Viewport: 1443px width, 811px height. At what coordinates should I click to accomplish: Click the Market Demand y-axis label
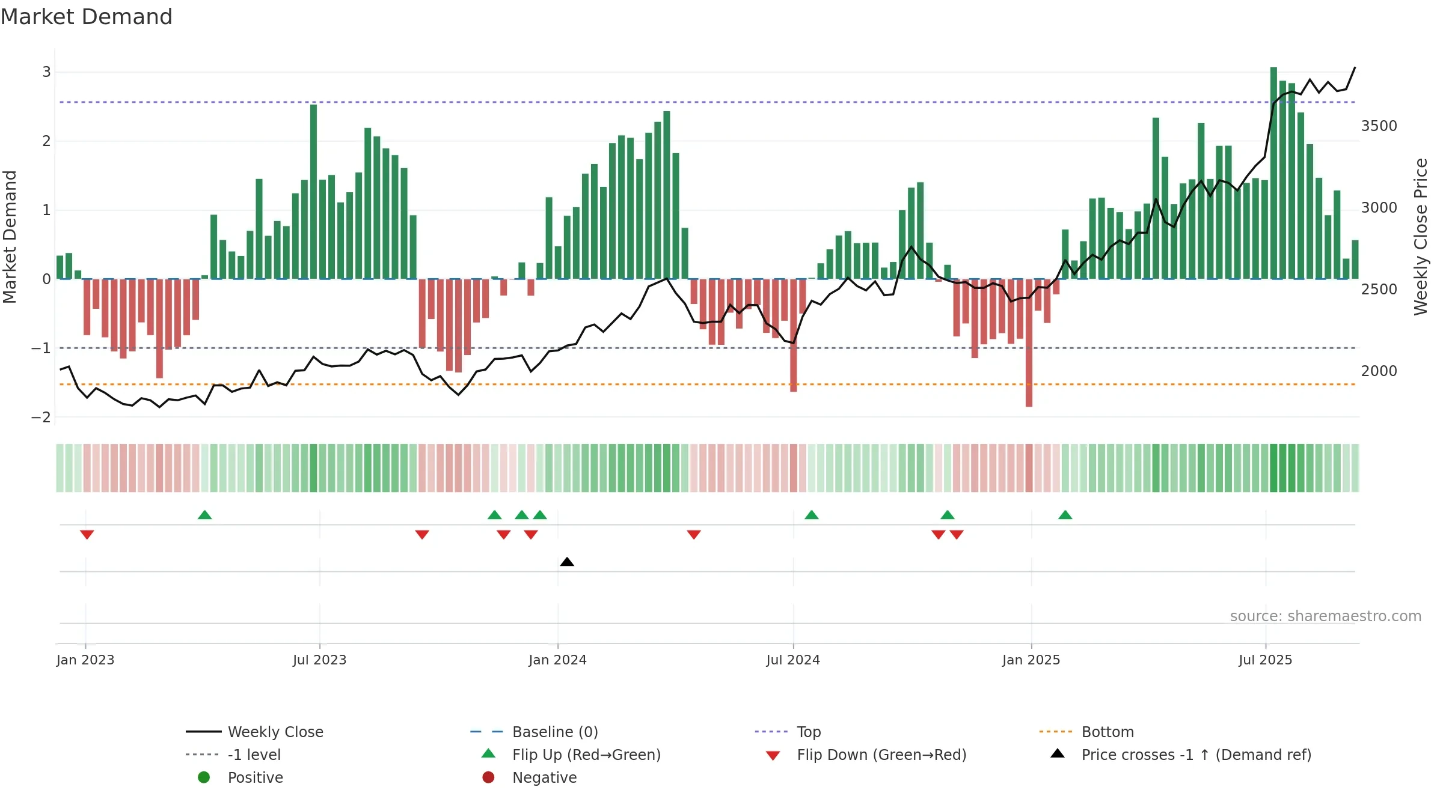[10, 237]
